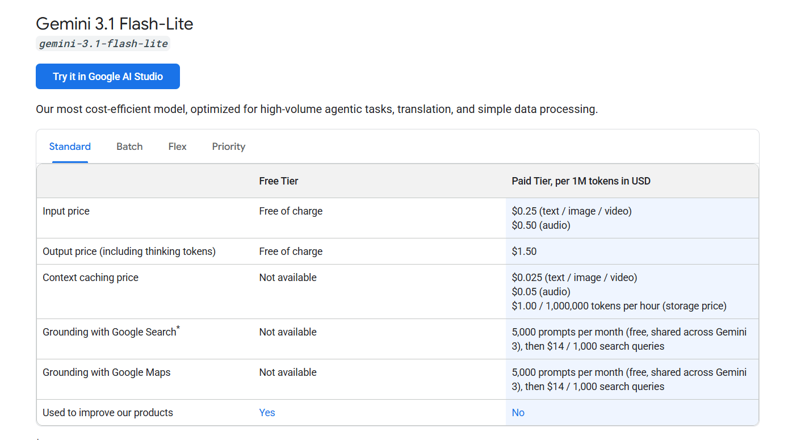
Task: Click 'Not available' in the Google Search row
Action: (288, 332)
